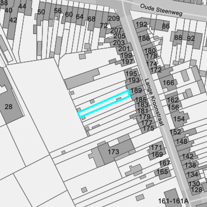Click house number 165
Screen dimensions: 207x207
pyautogui.click(x=162, y=172)
